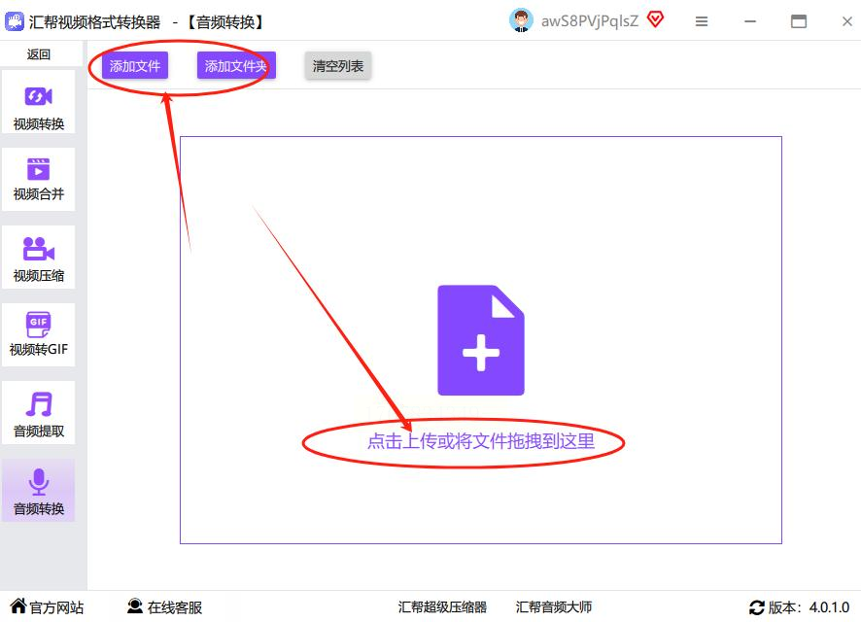861x622 pixels.
Task: Click the user avatar icon
Action: (x=521, y=20)
